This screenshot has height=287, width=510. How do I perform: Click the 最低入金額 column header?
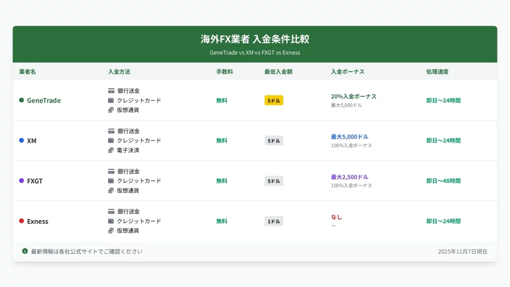click(278, 72)
